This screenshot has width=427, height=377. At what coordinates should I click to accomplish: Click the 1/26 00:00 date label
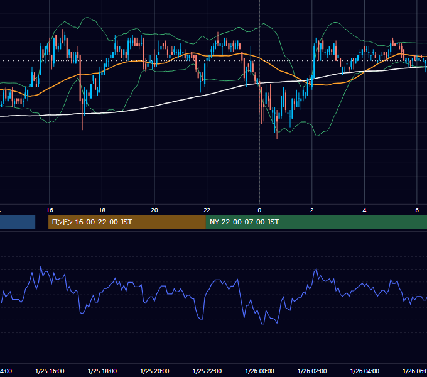(x=259, y=371)
